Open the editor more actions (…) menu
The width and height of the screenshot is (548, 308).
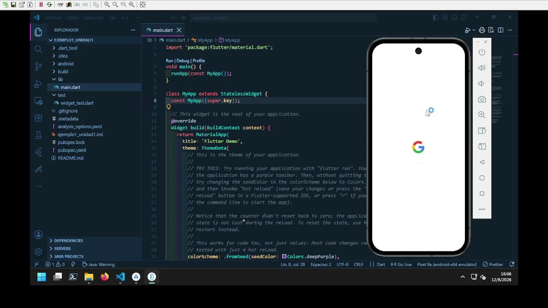[510, 30]
